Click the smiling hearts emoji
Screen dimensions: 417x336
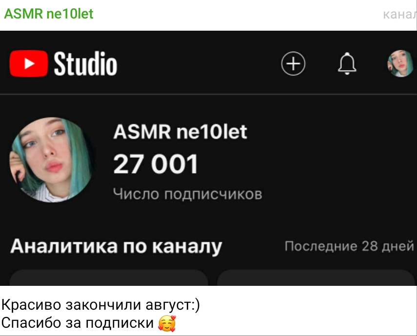point(167,323)
